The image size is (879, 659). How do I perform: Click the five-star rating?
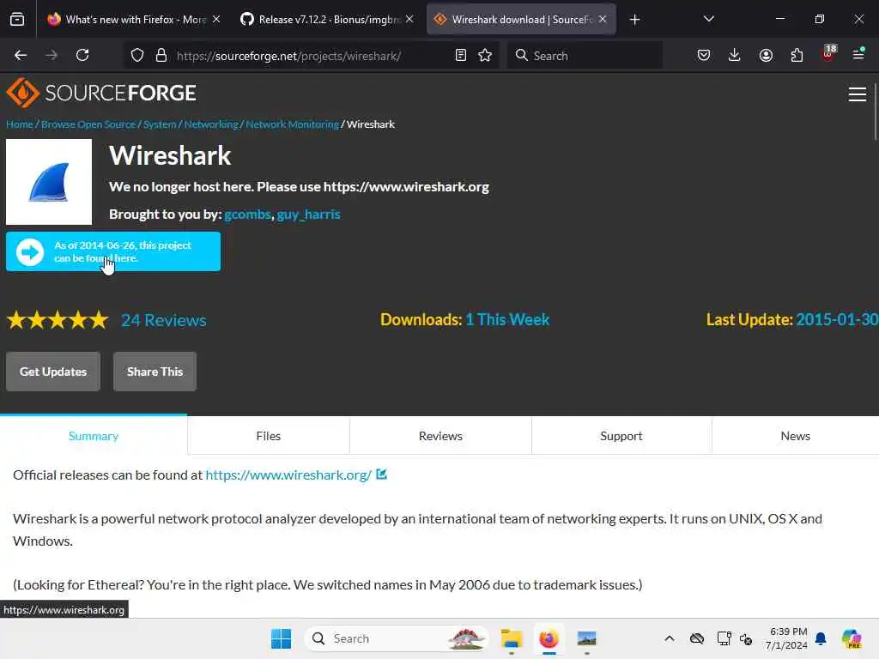(x=58, y=320)
